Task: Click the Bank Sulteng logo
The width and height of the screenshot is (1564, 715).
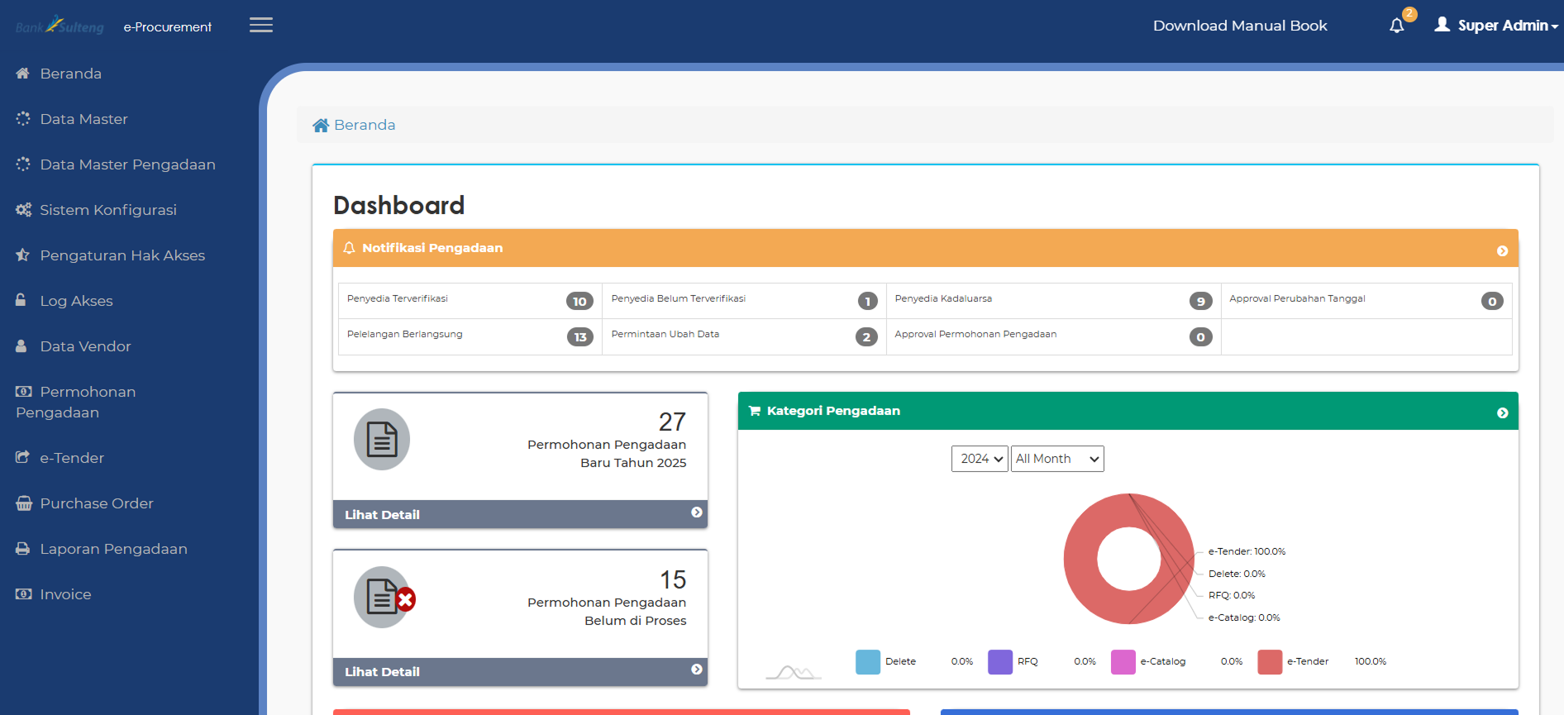Action: click(x=60, y=26)
